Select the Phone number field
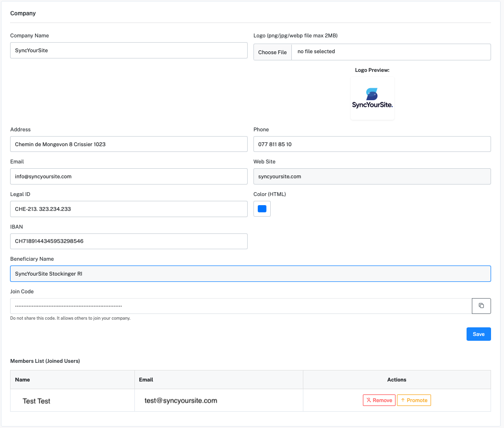 pos(372,144)
